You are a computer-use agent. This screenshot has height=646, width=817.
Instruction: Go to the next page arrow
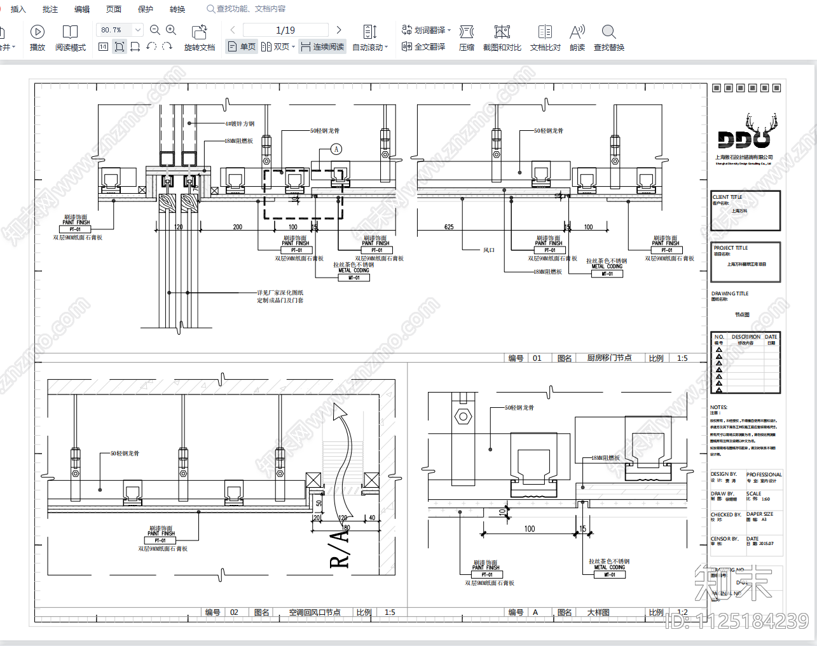(x=339, y=30)
